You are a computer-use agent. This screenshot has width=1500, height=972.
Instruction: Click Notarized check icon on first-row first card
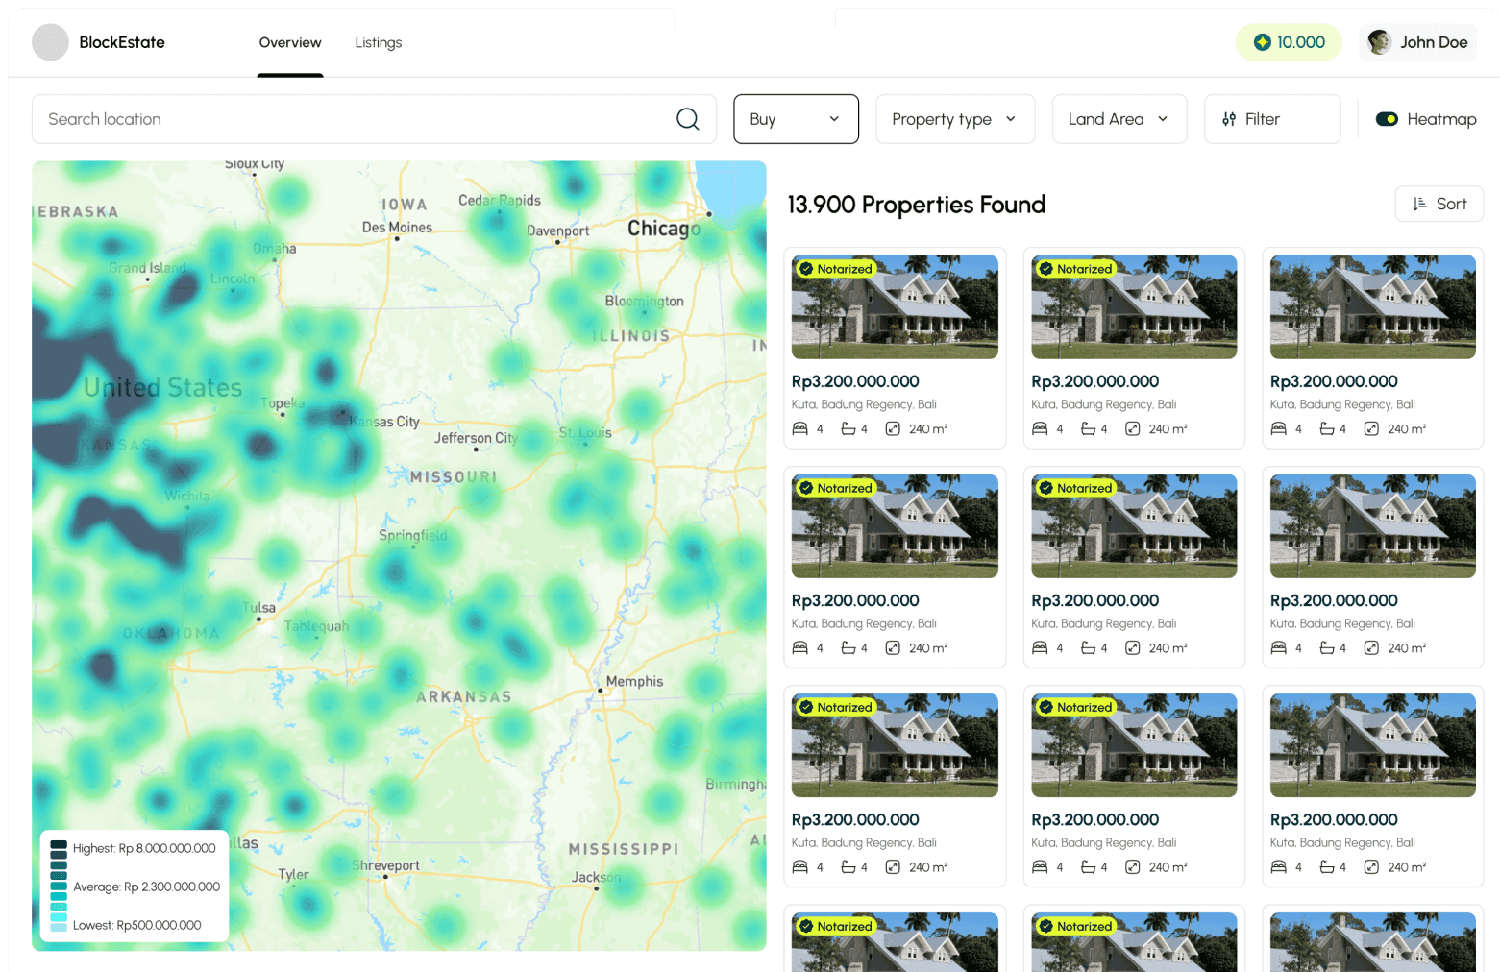(x=806, y=269)
